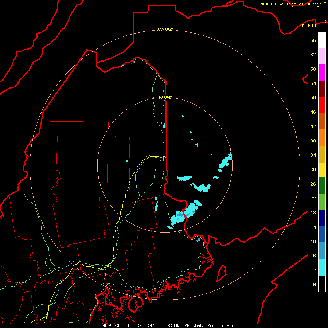Click the legend value 38
Image resolution: width=328 pixels, height=328 pixels.
click(x=313, y=141)
